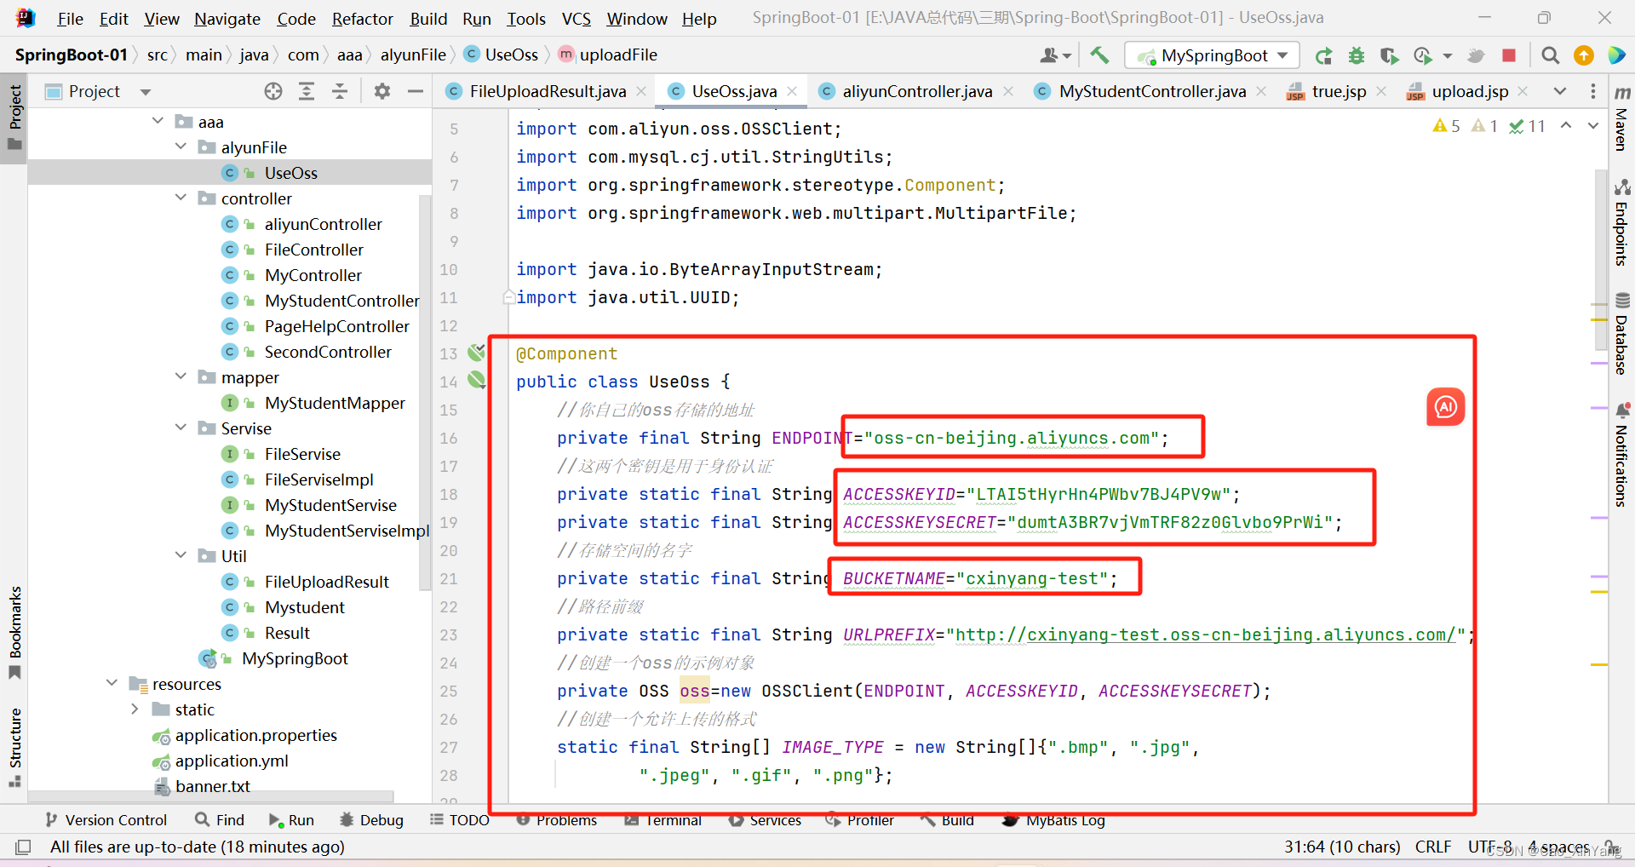1635x867 pixels.
Task: Stop the running application
Action: pos(1509,55)
